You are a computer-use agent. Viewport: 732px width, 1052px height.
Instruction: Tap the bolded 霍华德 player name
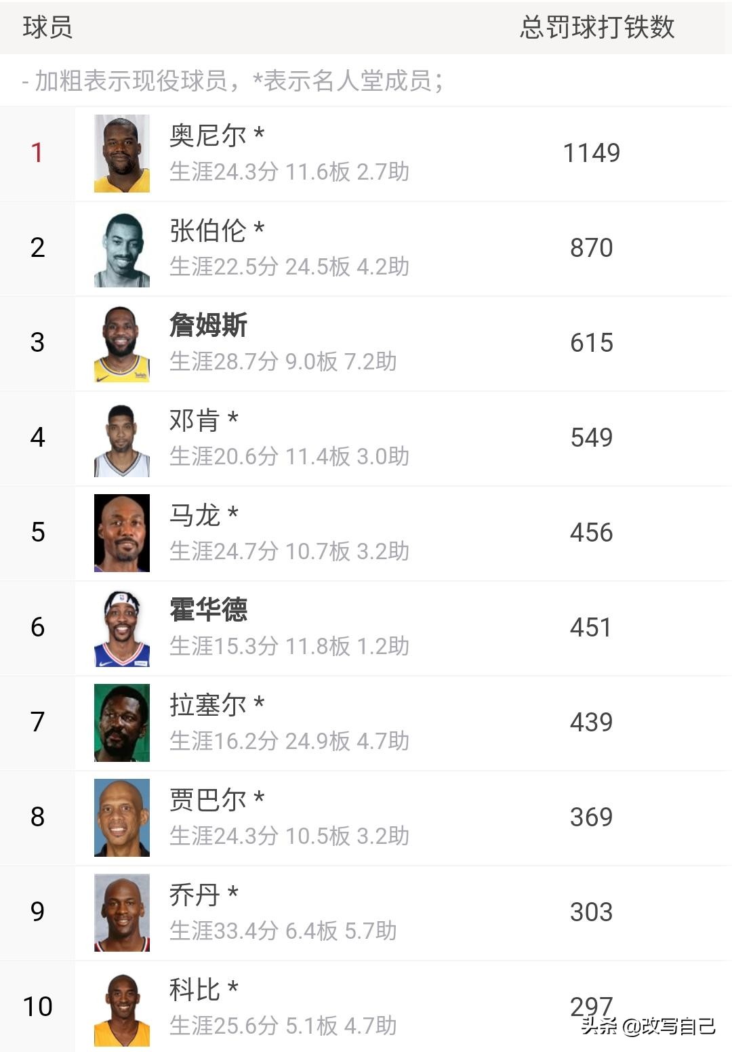208,610
